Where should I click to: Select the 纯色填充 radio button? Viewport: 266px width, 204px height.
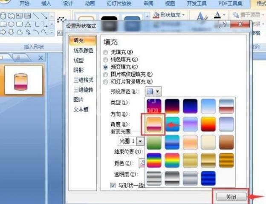(106, 60)
